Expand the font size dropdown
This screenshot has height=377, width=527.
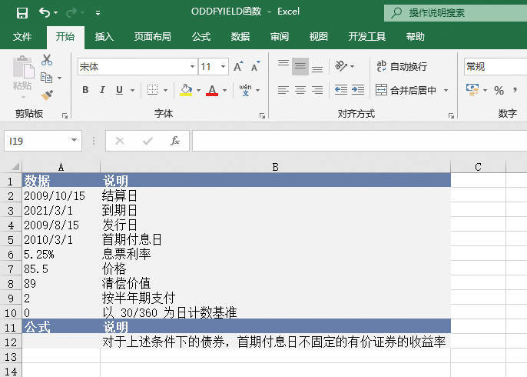pyautogui.click(x=224, y=67)
